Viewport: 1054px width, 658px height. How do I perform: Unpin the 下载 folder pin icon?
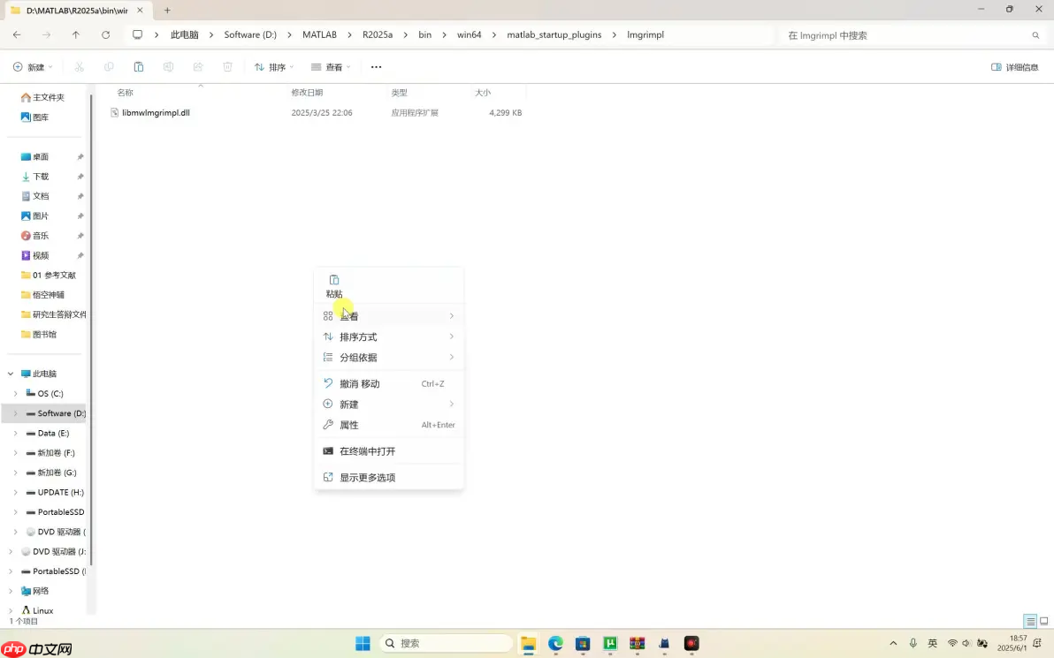click(79, 176)
